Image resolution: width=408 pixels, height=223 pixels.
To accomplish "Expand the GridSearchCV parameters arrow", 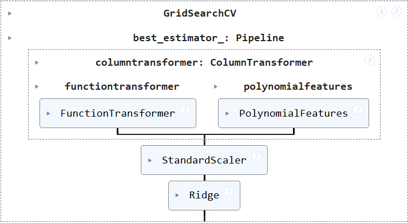I will coord(10,13).
